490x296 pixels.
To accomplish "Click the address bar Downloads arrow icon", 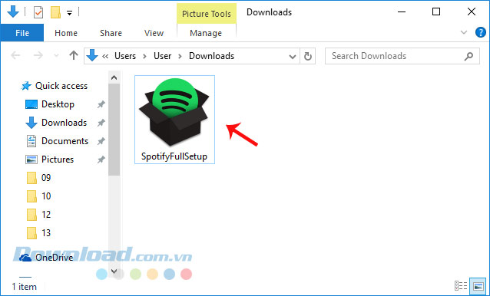I will pyautogui.click(x=92, y=55).
